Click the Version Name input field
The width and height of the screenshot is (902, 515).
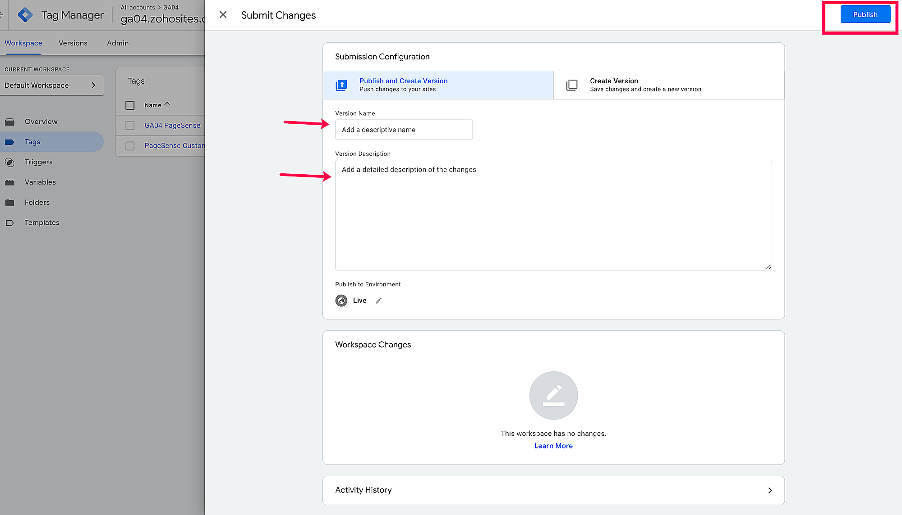pos(404,130)
